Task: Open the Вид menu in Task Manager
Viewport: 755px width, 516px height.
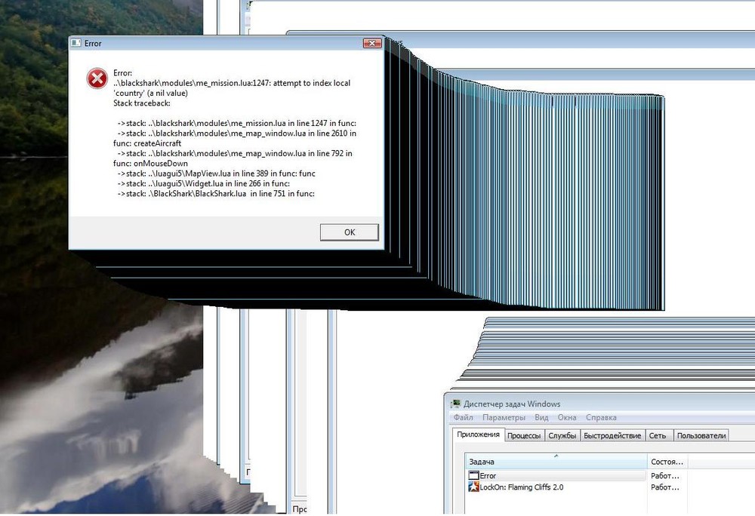Action: tap(541, 417)
